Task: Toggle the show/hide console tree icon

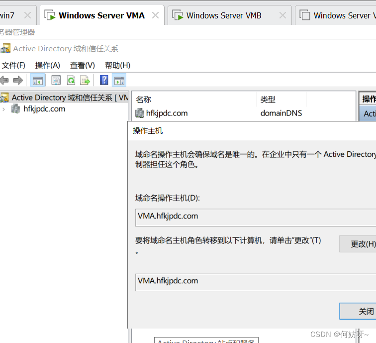Action: (37, 80)
